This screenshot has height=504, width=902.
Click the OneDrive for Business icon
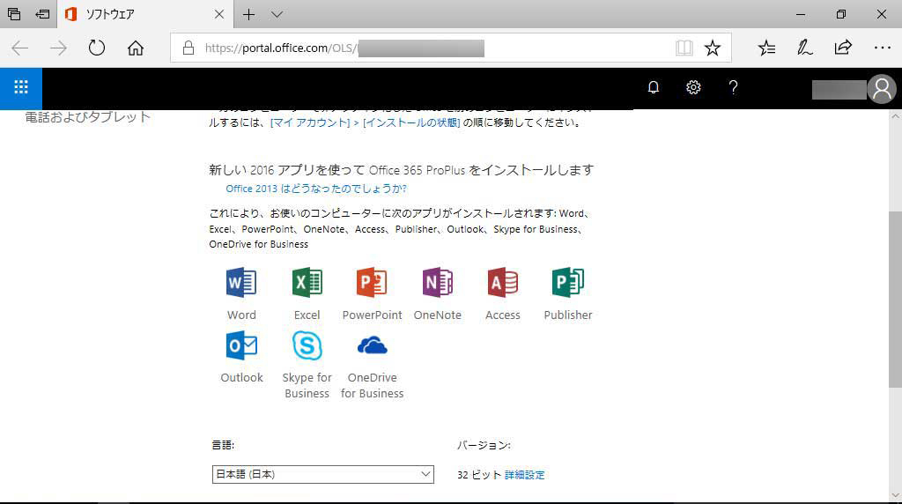coord(372,345)
